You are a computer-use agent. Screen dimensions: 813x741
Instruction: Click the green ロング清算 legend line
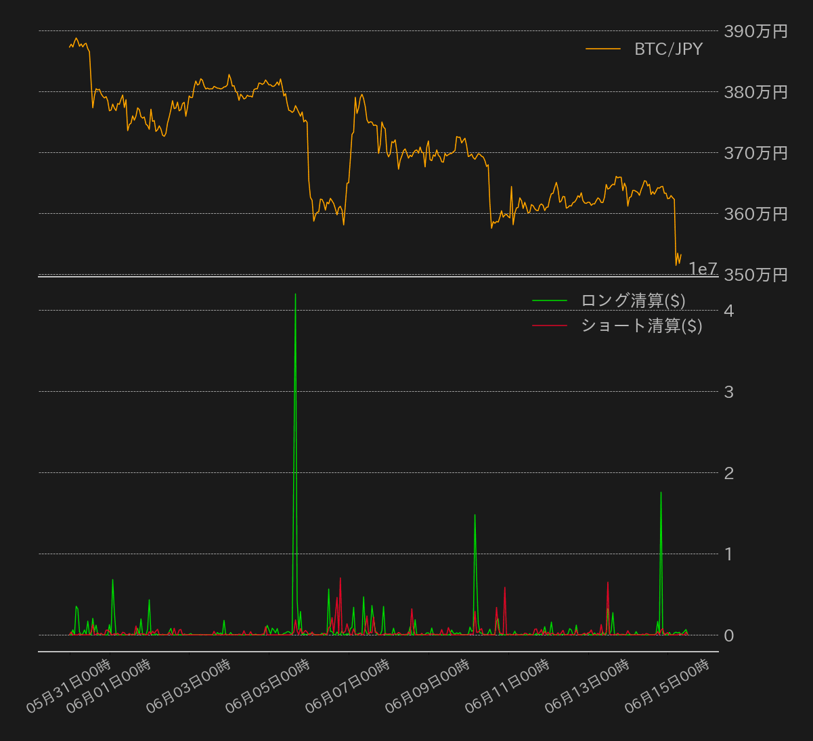pyautogui.click(x=550, y=300)
